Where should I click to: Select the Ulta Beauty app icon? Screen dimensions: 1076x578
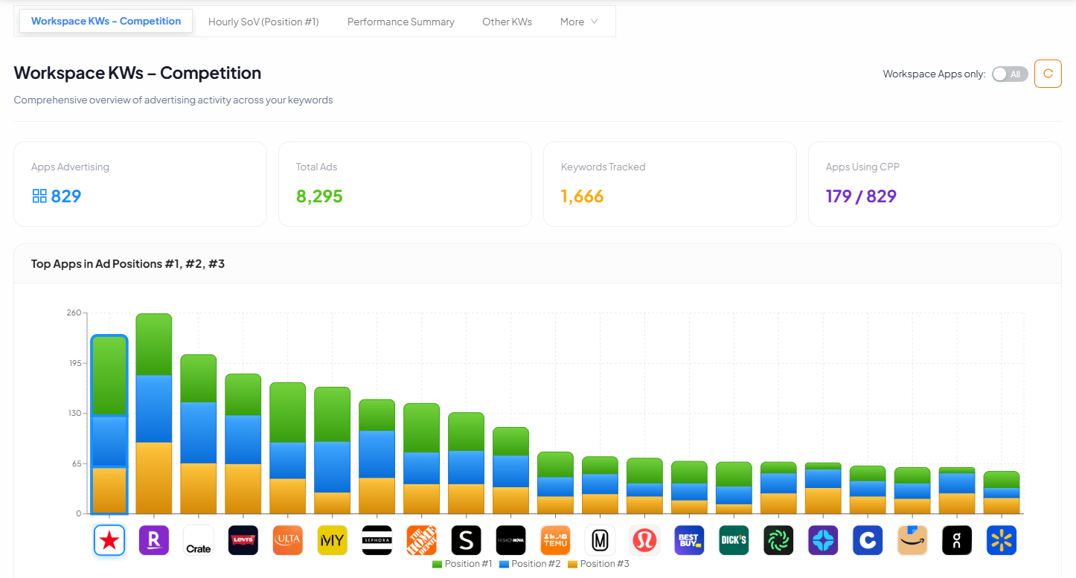[x=288, y=541]
